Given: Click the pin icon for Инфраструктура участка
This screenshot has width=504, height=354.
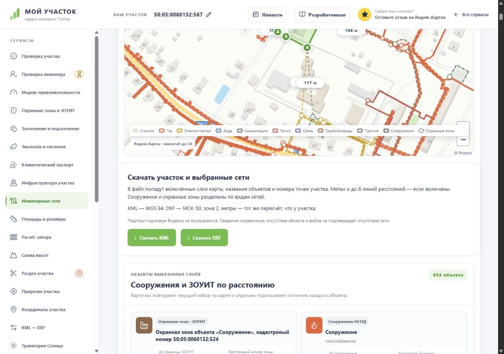Looking at the screenshot, I should (x=14, y=183).
